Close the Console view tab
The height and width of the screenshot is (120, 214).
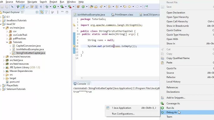(89, 84)
